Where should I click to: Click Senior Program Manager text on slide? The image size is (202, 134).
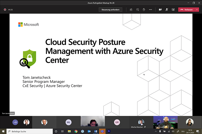click(x=44, y=81)
